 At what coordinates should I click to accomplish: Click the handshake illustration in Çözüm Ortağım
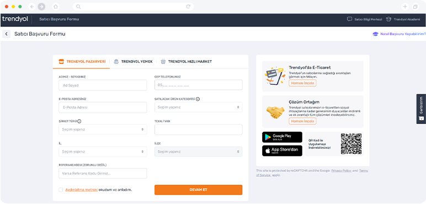point(275,112)
